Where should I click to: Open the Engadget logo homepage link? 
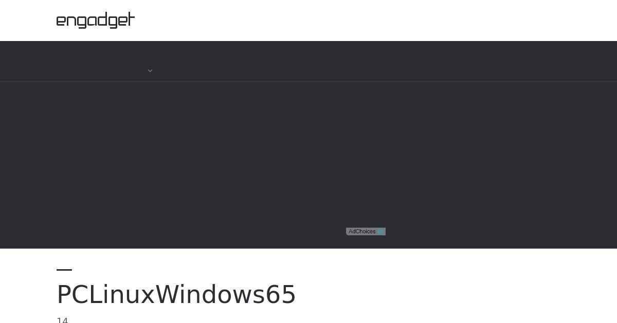click(96, 20)
